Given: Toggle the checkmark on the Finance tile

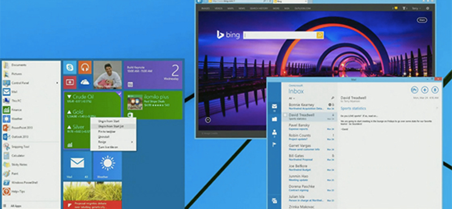Looking at the screenshot, I should pyautogui.click(x=119, y=94).
